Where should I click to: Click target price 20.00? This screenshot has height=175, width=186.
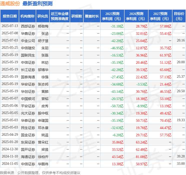click(181, 62)
